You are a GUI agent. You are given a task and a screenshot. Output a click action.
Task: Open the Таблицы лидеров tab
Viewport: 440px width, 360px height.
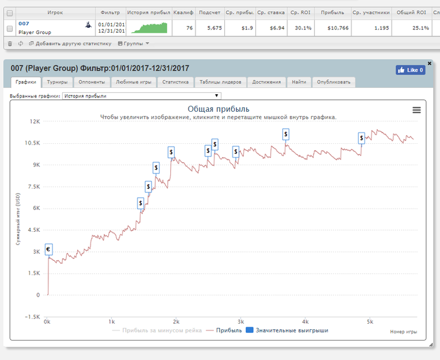(x=220, y=82)
